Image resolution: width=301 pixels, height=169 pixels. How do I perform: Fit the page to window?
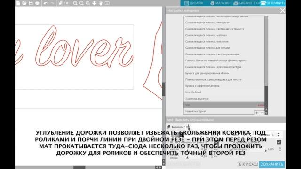[x=107, y=3]
